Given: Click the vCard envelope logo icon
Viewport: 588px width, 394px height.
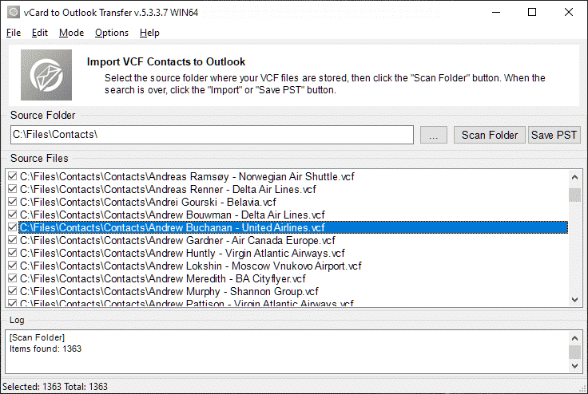Looking at the screenshot, I should pos(46,74).
